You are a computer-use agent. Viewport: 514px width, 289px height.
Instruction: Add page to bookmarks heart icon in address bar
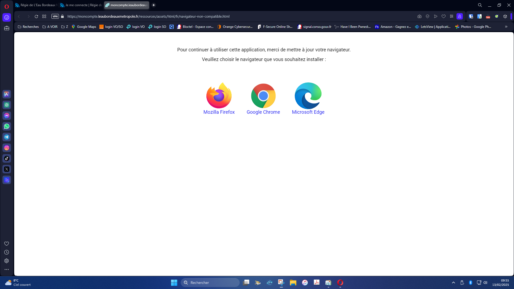tap(444, 16)
